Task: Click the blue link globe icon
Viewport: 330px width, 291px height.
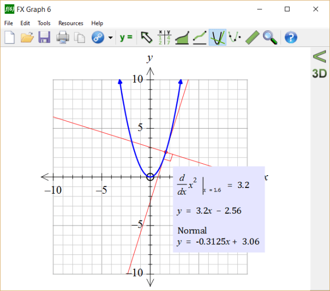Action: (x=97, y=38)
